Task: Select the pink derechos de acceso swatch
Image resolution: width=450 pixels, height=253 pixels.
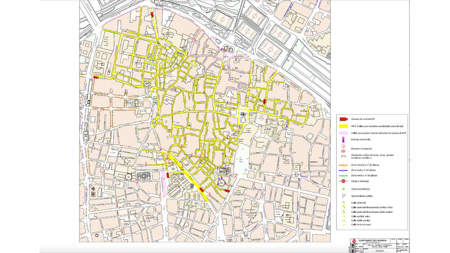Action: [x=343, y=133]
